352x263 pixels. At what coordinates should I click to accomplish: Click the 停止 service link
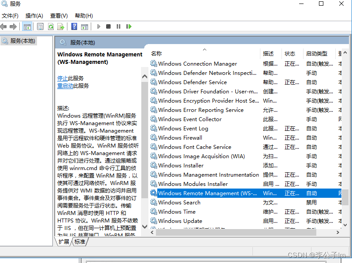click(x=63, y=78)
